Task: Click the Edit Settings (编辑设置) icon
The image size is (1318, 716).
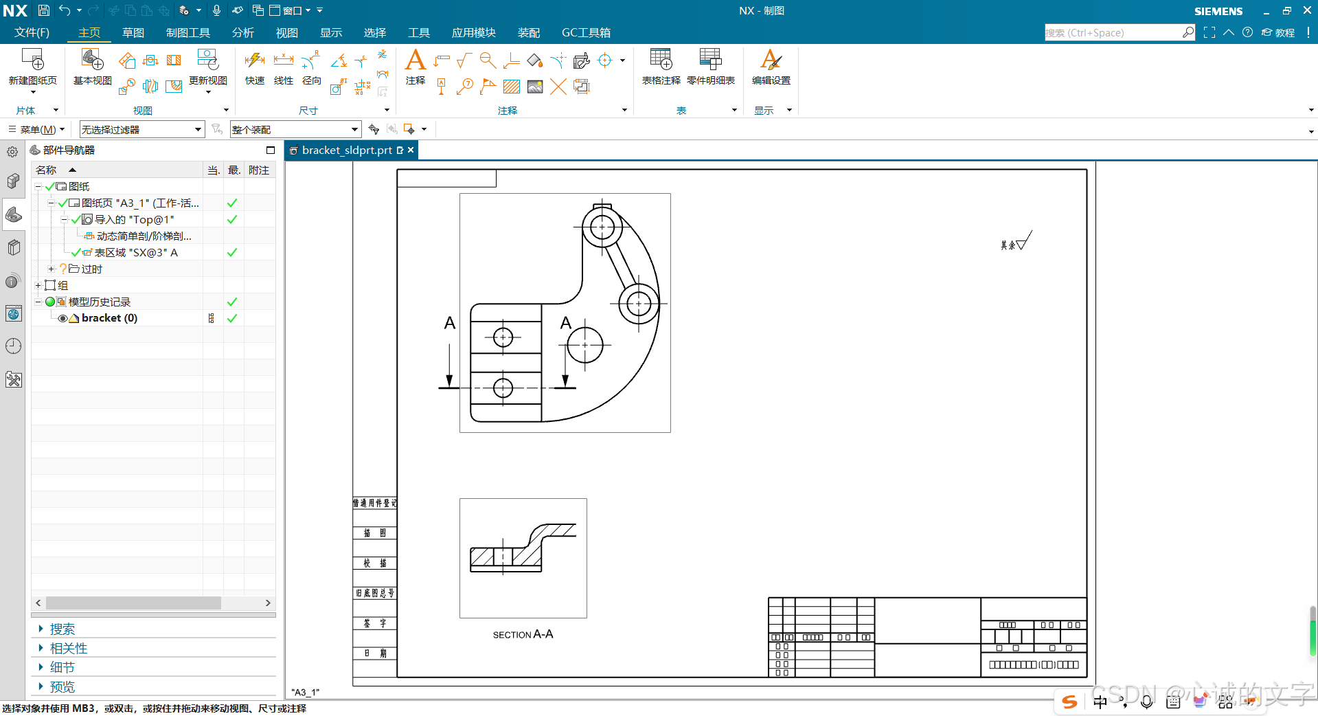Action: [771, 60]
